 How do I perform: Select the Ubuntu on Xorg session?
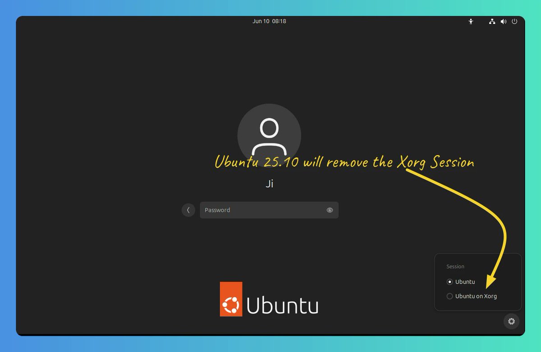(x=449, y=296)
